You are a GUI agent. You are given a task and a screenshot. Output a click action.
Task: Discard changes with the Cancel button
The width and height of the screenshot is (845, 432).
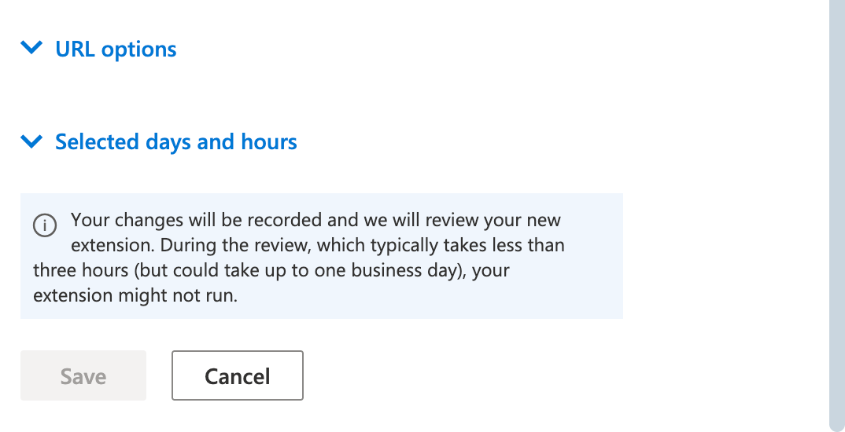(237, 375)
